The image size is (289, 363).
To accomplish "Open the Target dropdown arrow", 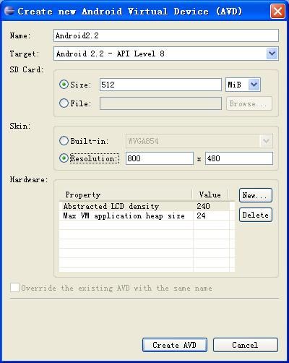I will click(x=272, y=54).
